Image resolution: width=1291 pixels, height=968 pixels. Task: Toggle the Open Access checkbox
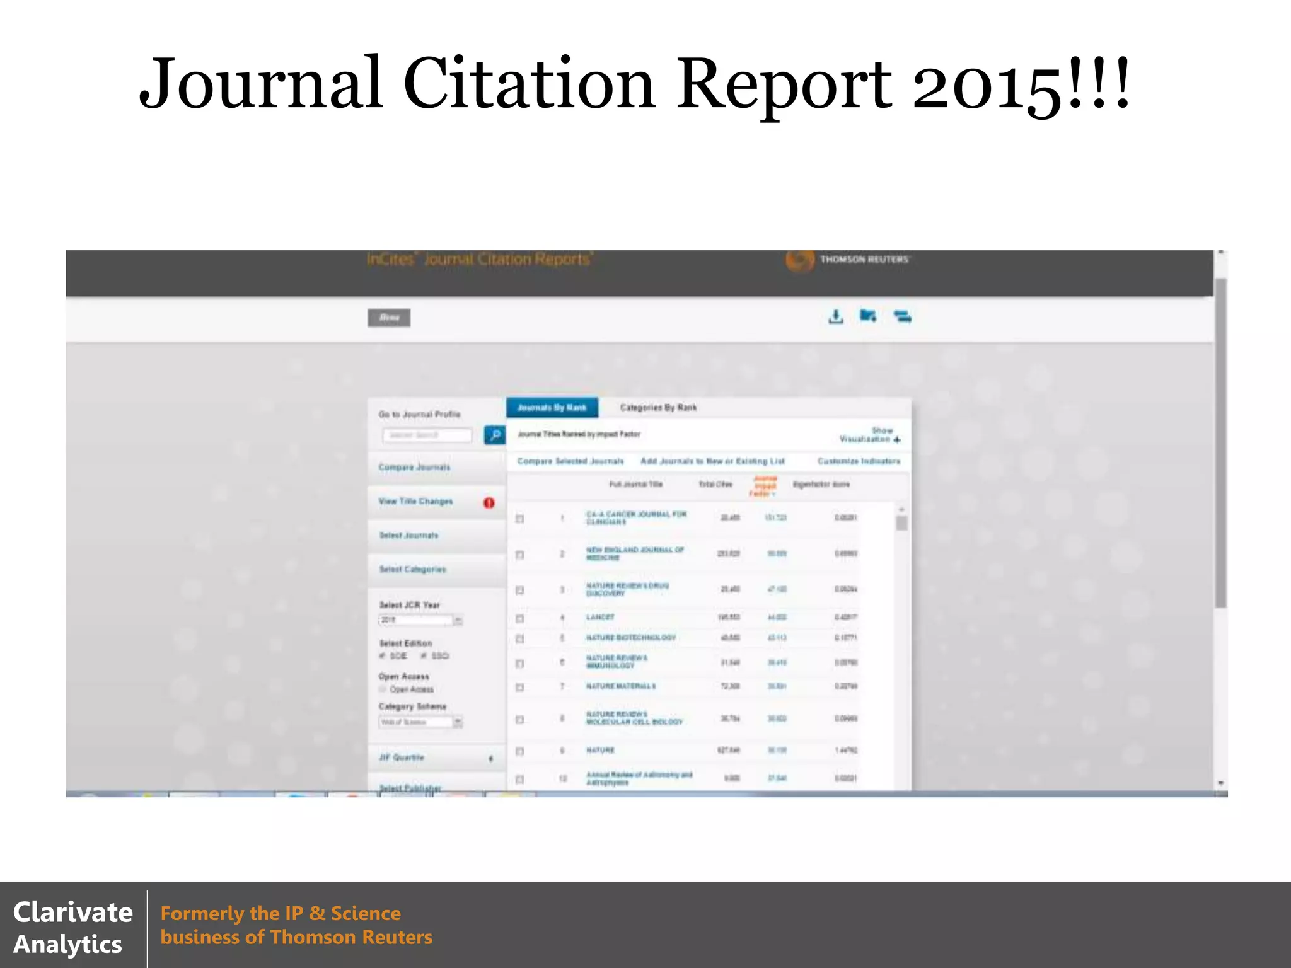pos(382,689)
